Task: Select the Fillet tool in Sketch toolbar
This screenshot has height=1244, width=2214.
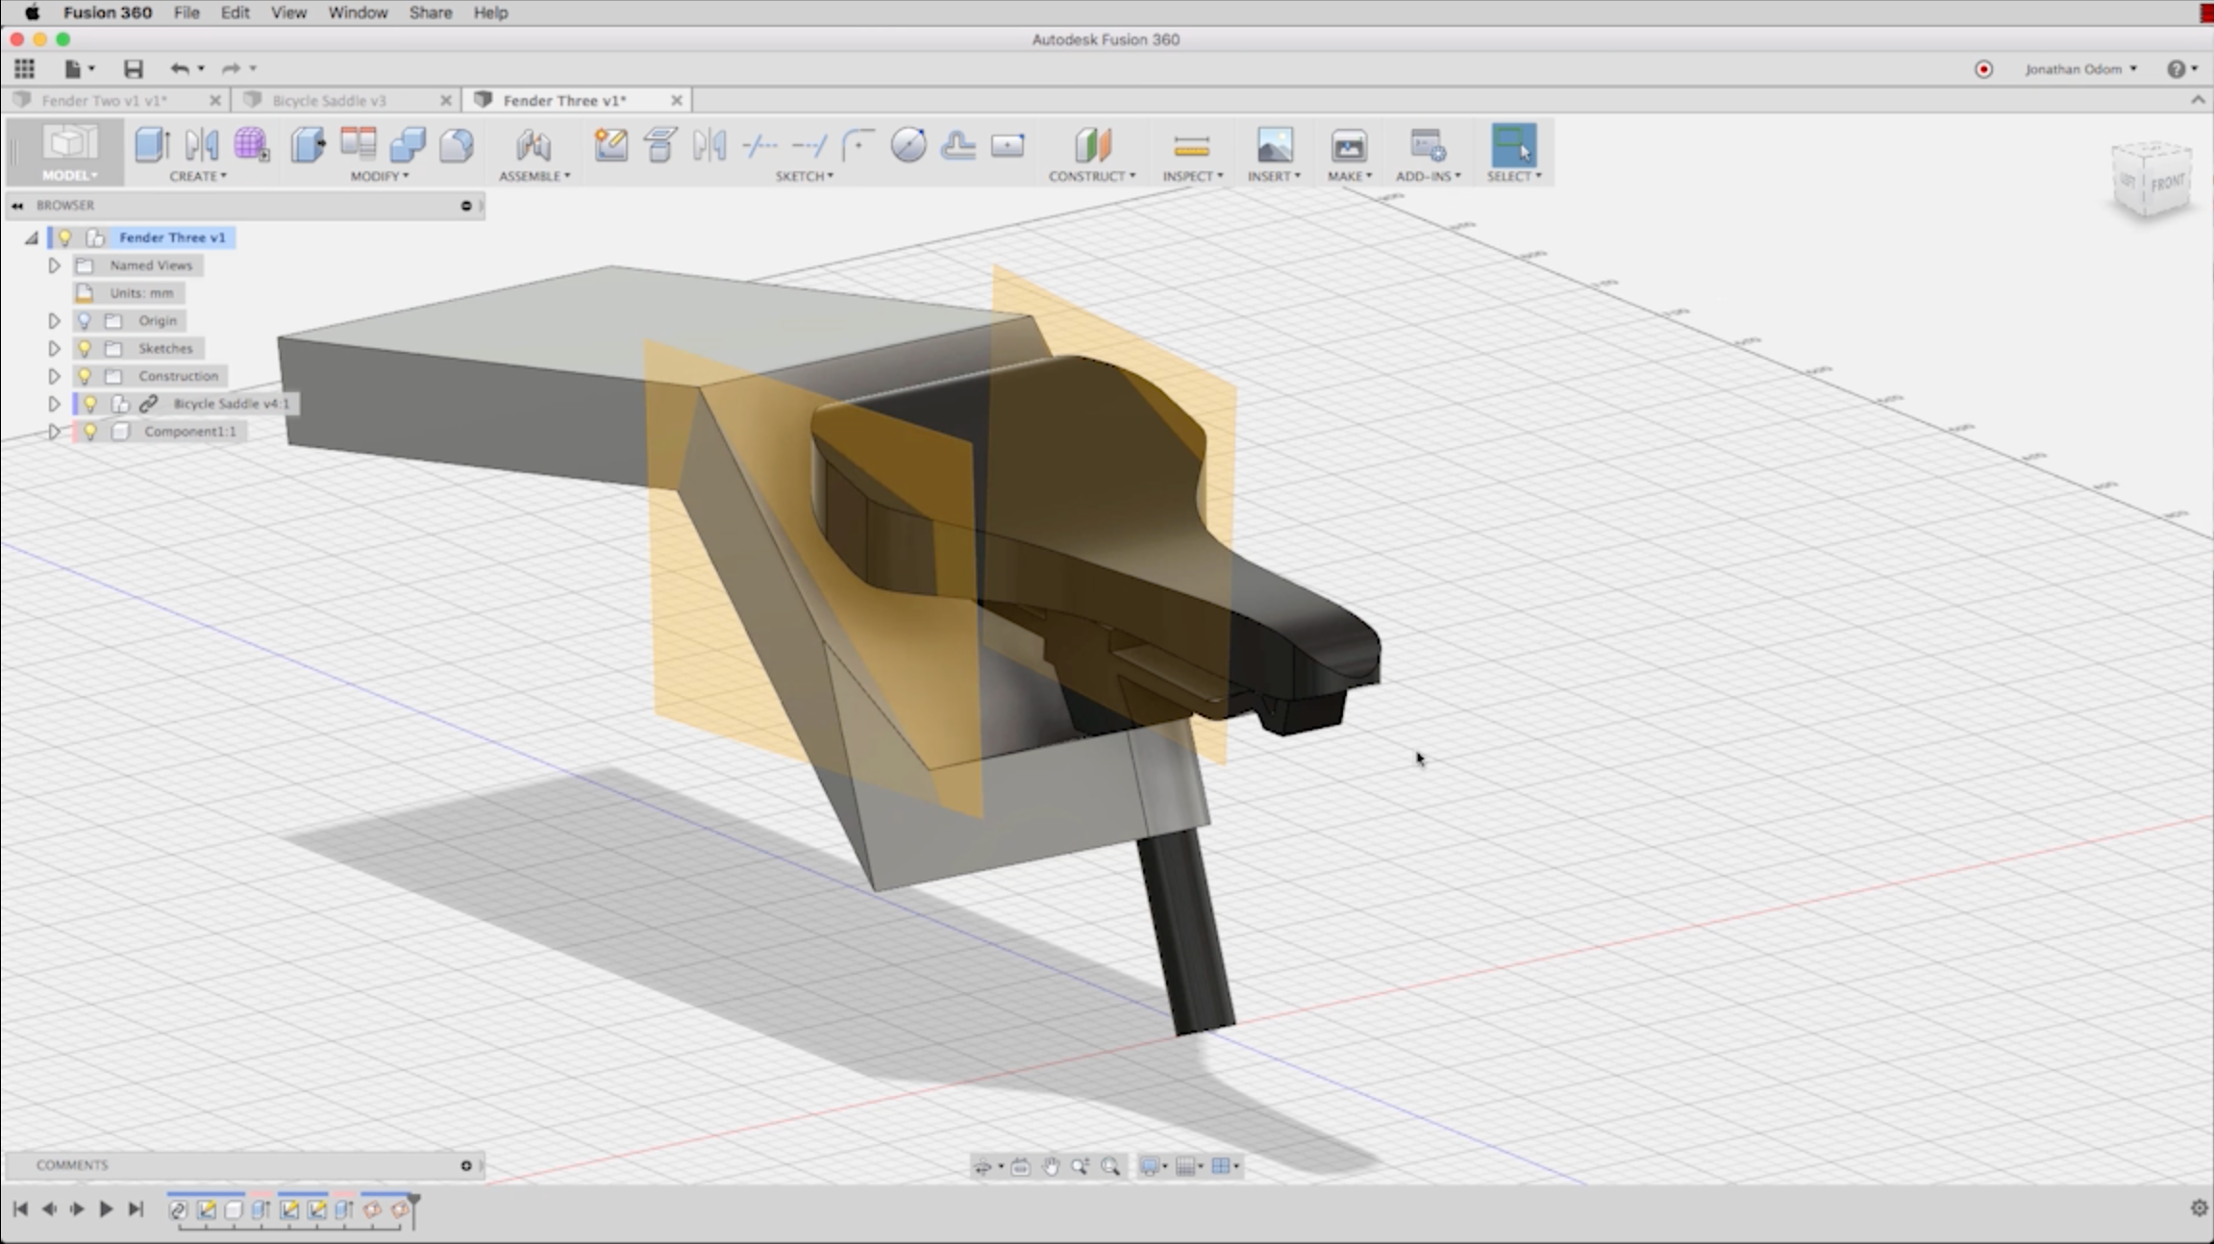Action: (x=858, y=145)
